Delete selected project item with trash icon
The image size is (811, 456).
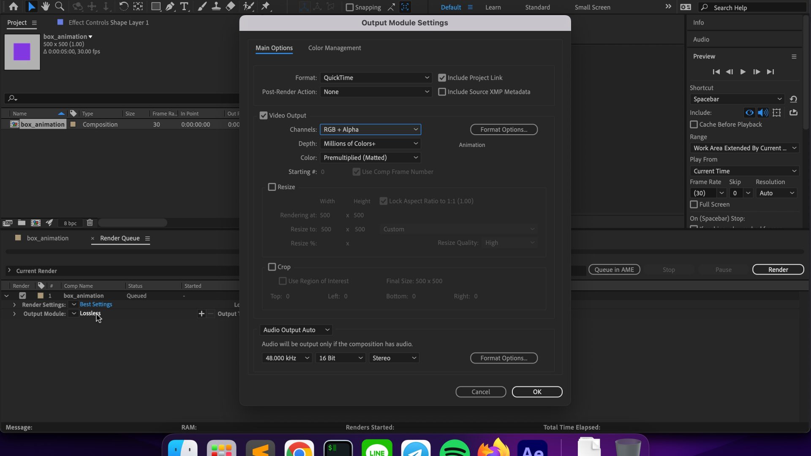point(90,223)
